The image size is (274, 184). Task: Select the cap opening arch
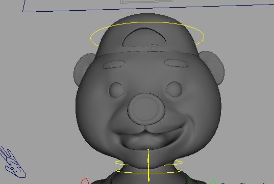[x=145, y=37]
